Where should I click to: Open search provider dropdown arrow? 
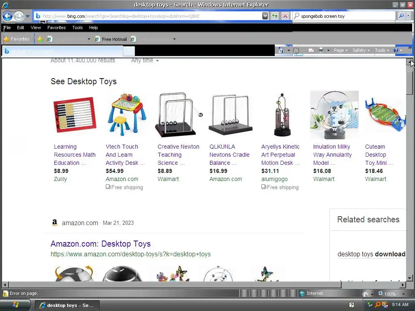[x=409, y=16]
